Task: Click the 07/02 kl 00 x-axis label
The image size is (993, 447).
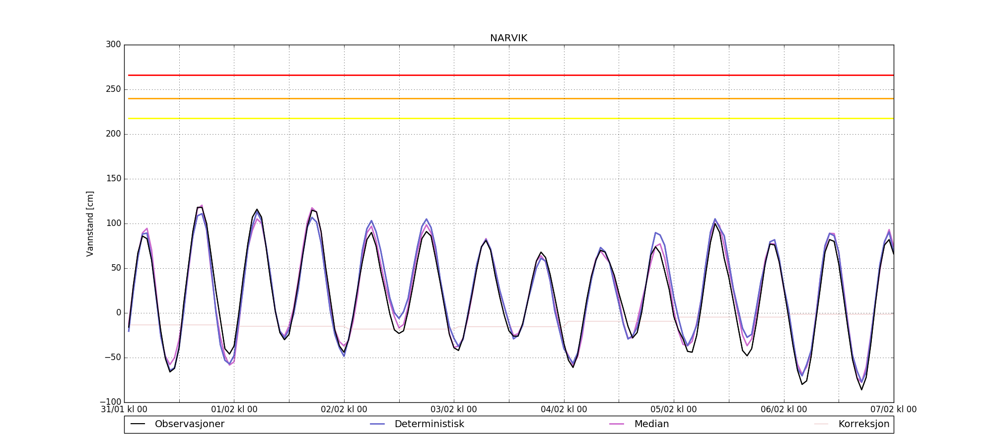Action: (893, 410)
